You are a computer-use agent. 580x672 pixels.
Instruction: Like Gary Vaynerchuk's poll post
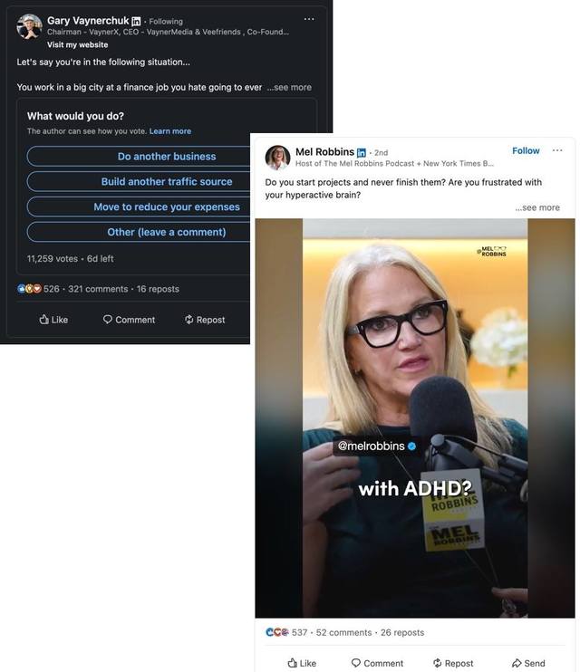53,320
